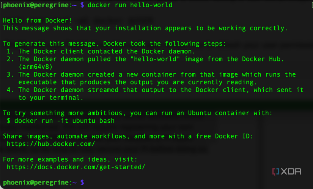Click the purple dollar sign on top prompt
Viewport: 313px width, 189px height.
[x=82, y=5]
